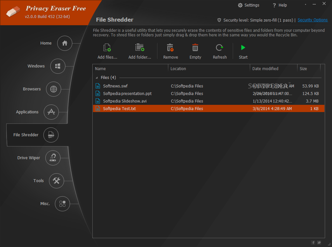
Task: Go to Applications label in sidebar
Action: tap(27, 112)
